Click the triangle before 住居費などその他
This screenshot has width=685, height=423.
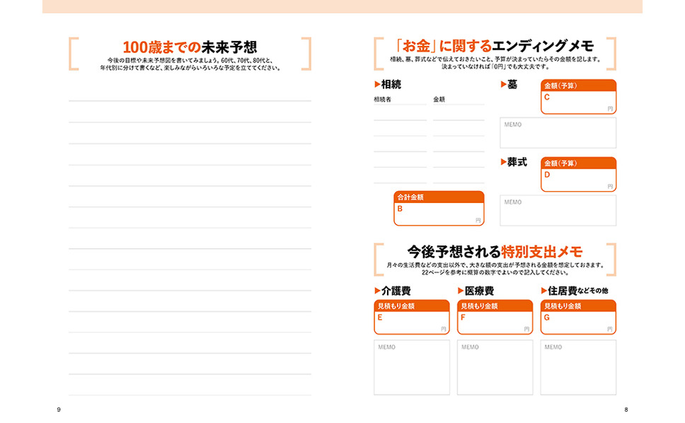click(544, 291)
